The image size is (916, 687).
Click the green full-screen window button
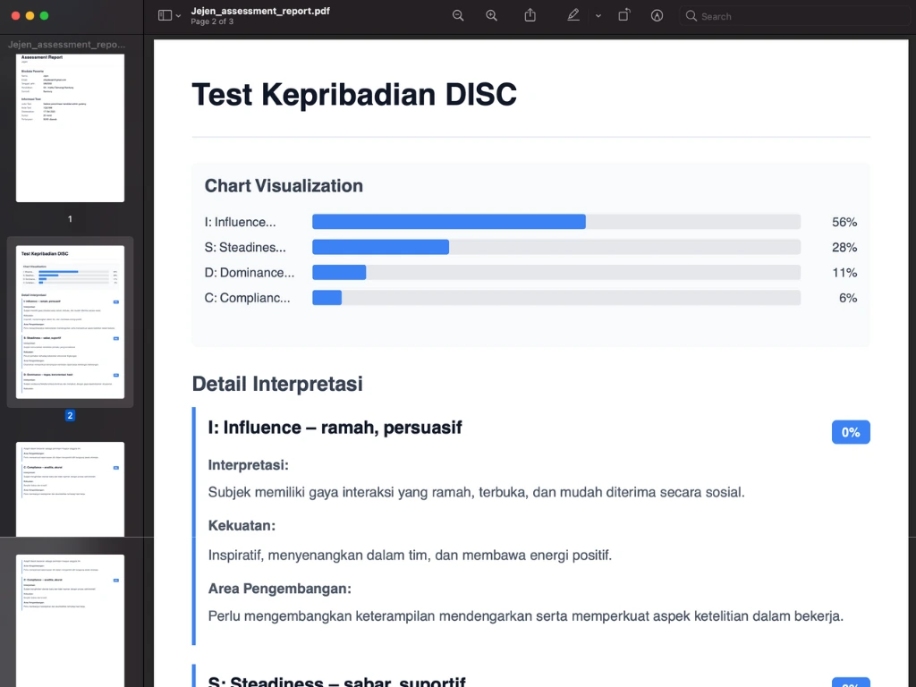45,16
